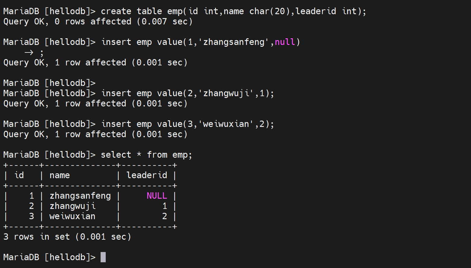Viewport: 471px width, 268px height.
Task: Click the terminal cursor block at the last prompt
Action: coord(103,257)
